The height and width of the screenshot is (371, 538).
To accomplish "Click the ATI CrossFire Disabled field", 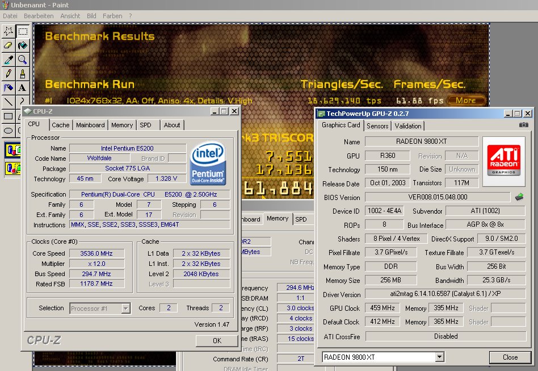I will pyautogui.click(x=445, y=336).
